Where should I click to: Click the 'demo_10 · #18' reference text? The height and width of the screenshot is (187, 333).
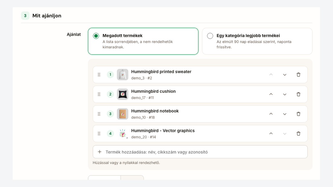pyautogui.click(x=143, y=118)
